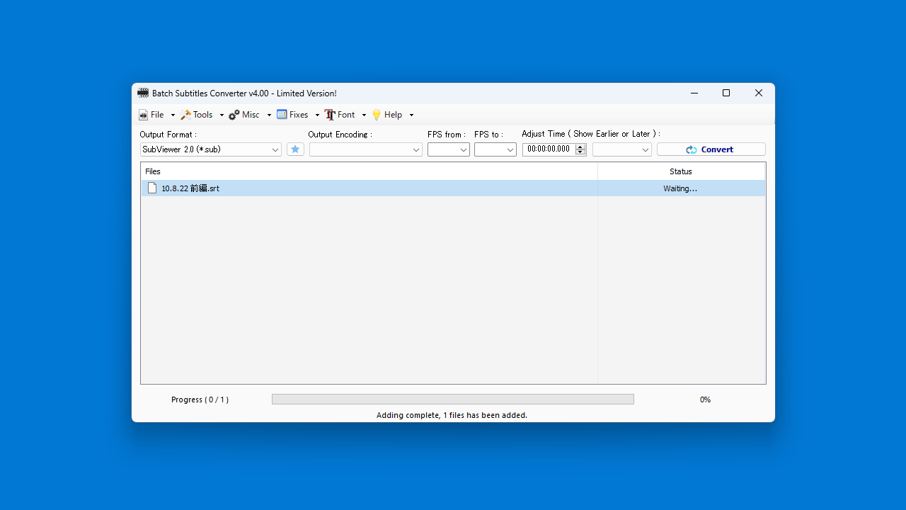Expand the Fixes menu dropdown arrow

coord(317,115)
